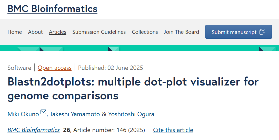View author Miki Okuno's details

[23, 114]
